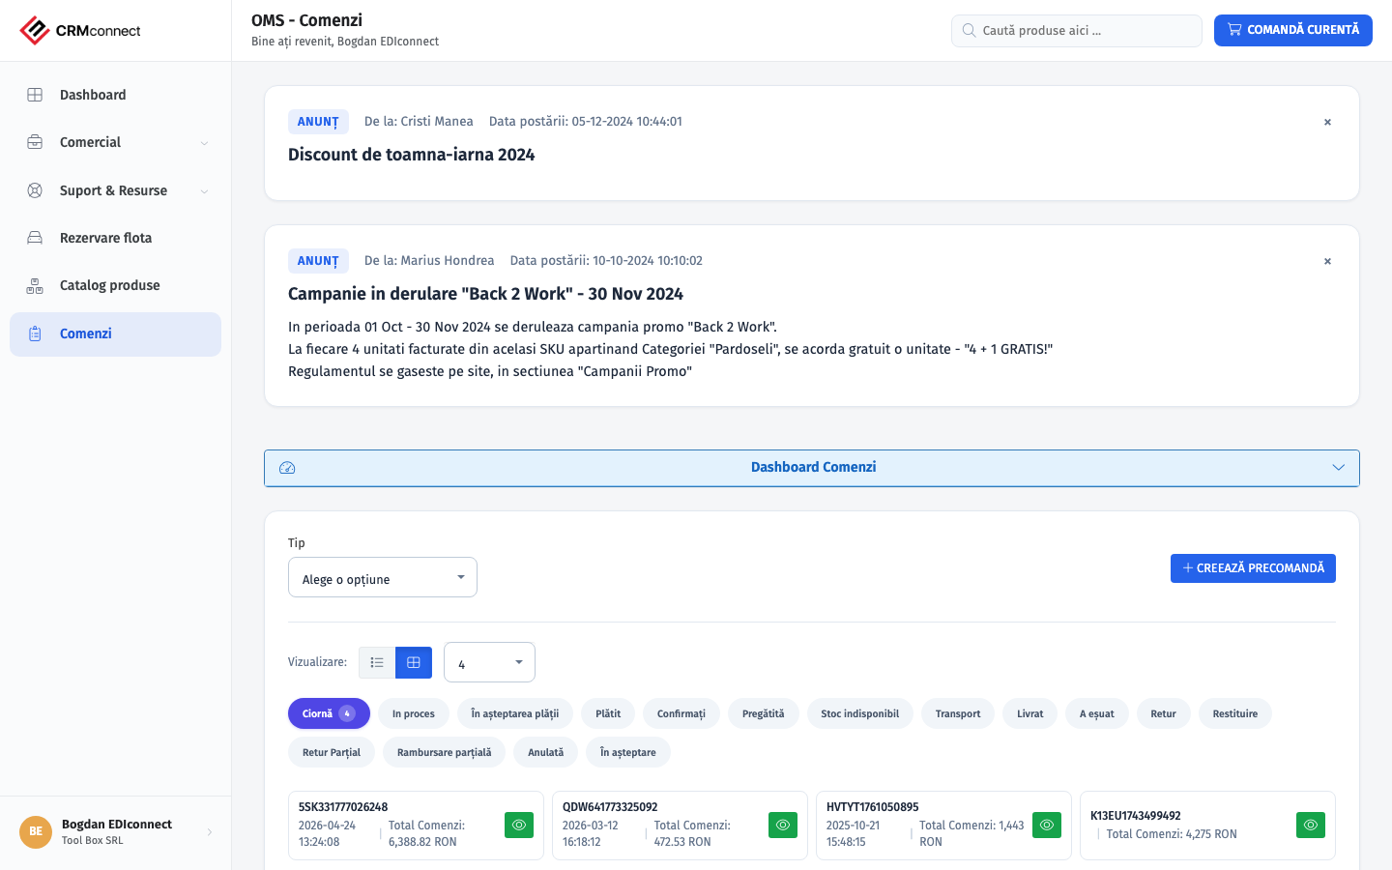Click the ANUNȚ badge from Marius Hondrea
The width and height of the screenshot is (1392, 870).
click(318, 261)
